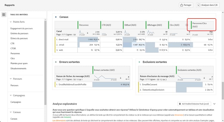Select the EmailNoConsent row
224x122 pixels.
[176, 84]
